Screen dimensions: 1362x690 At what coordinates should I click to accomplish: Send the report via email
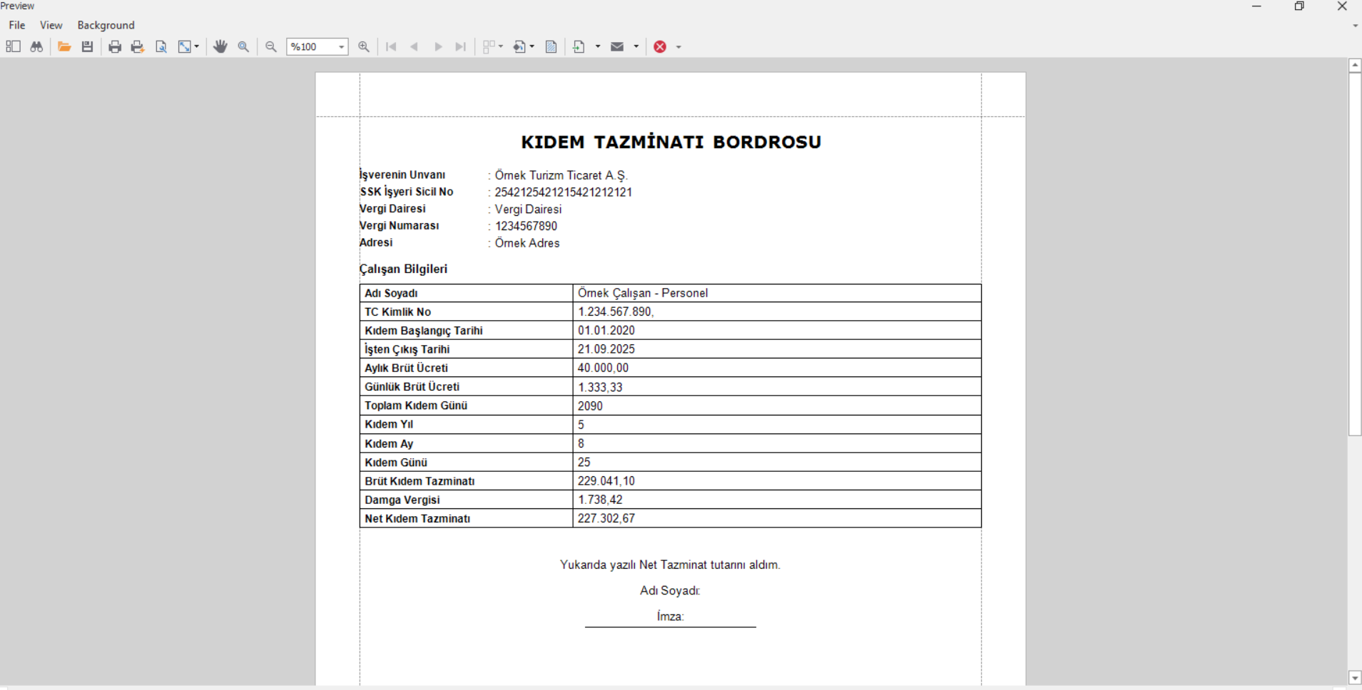[618, 46]
